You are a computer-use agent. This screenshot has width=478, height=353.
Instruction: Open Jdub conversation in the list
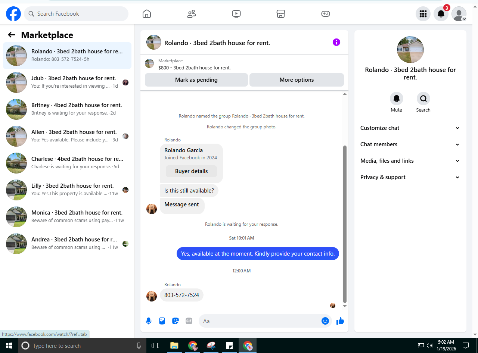tap(67, 82)
